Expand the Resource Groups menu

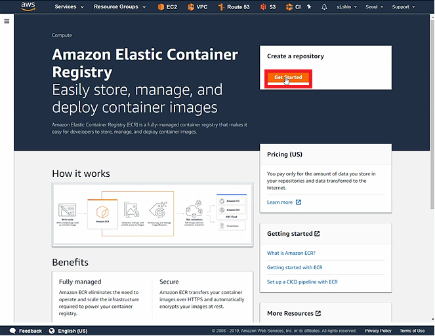coord(119,7)
